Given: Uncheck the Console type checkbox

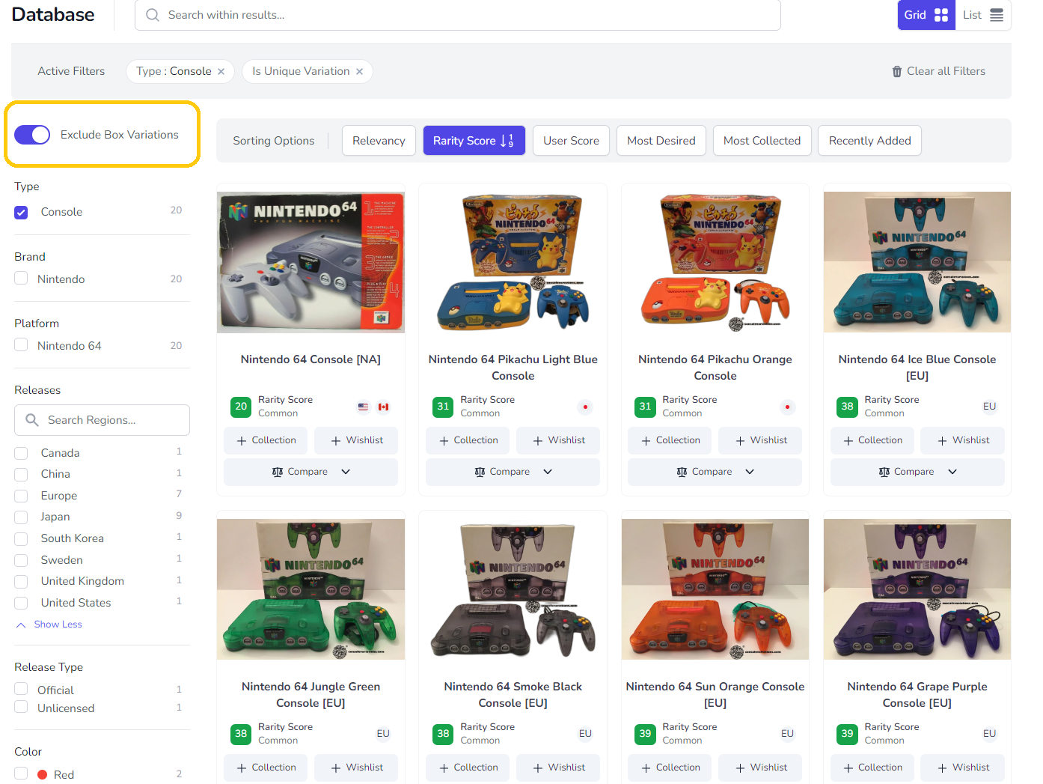Looking at the screenshot, I should click(x=21, y=213).
